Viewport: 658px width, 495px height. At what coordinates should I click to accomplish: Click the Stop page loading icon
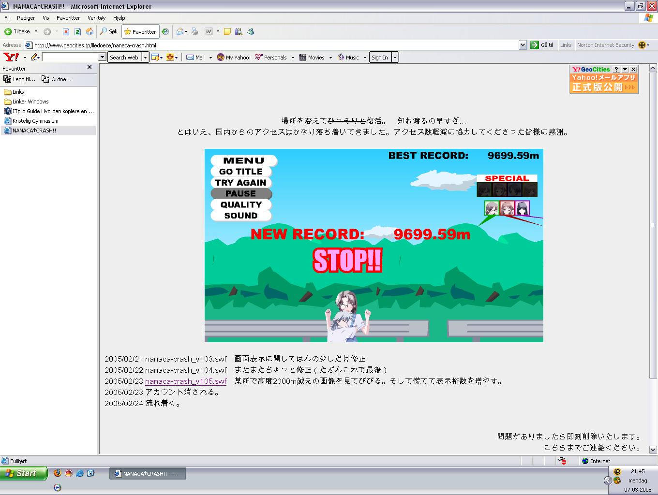pos(66,31)
